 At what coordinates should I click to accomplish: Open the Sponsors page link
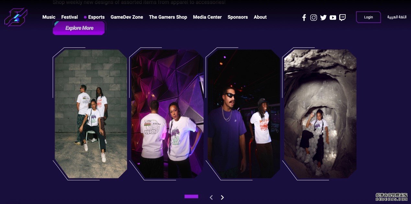[238, 17]
